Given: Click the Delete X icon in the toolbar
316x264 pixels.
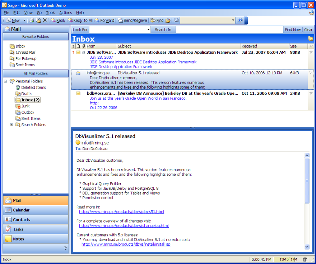Looking at the screenshot, I should click(45, 21).
